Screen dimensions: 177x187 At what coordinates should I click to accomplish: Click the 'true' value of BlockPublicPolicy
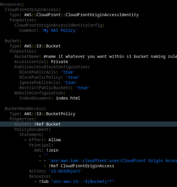point(73,77)
